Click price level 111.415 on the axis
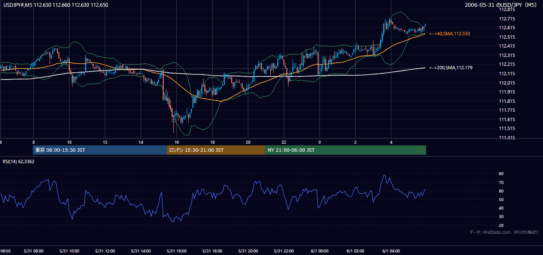The width and height of the screenshot is (543, 255). click(x=506, y=138)
